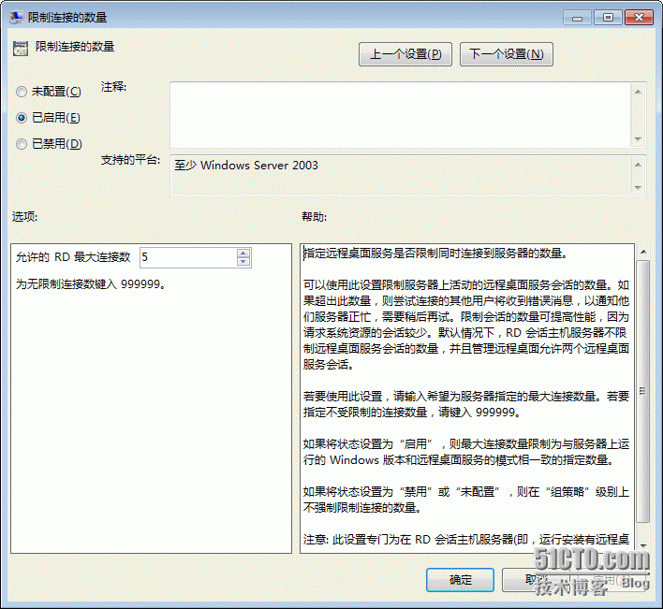This screenshot has height=609, width=663.
Task: Click help panel scrollbar down arrow
Action: 643,545
